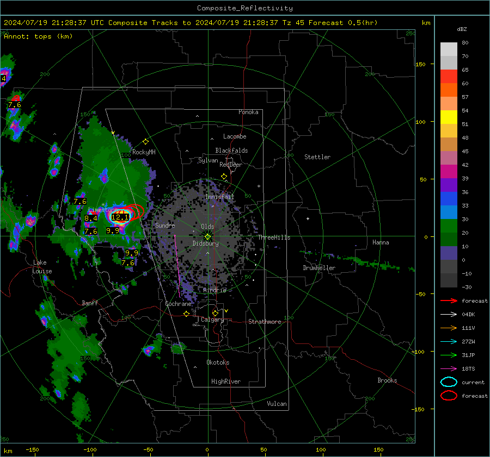Screen dimensions: 490x457
Task: Click the Lacombe city label
Action: [x=235, y=136]
